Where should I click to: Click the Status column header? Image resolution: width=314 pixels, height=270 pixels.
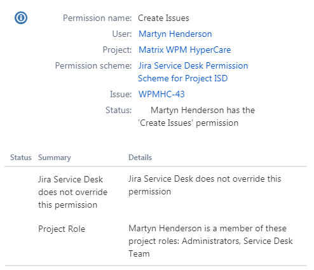tap(21, 158)
